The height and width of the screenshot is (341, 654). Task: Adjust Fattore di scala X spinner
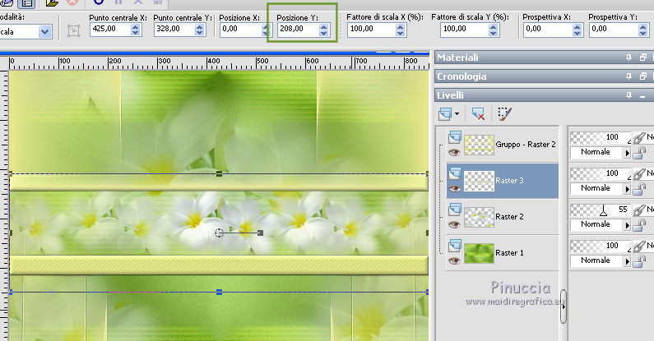400,29
